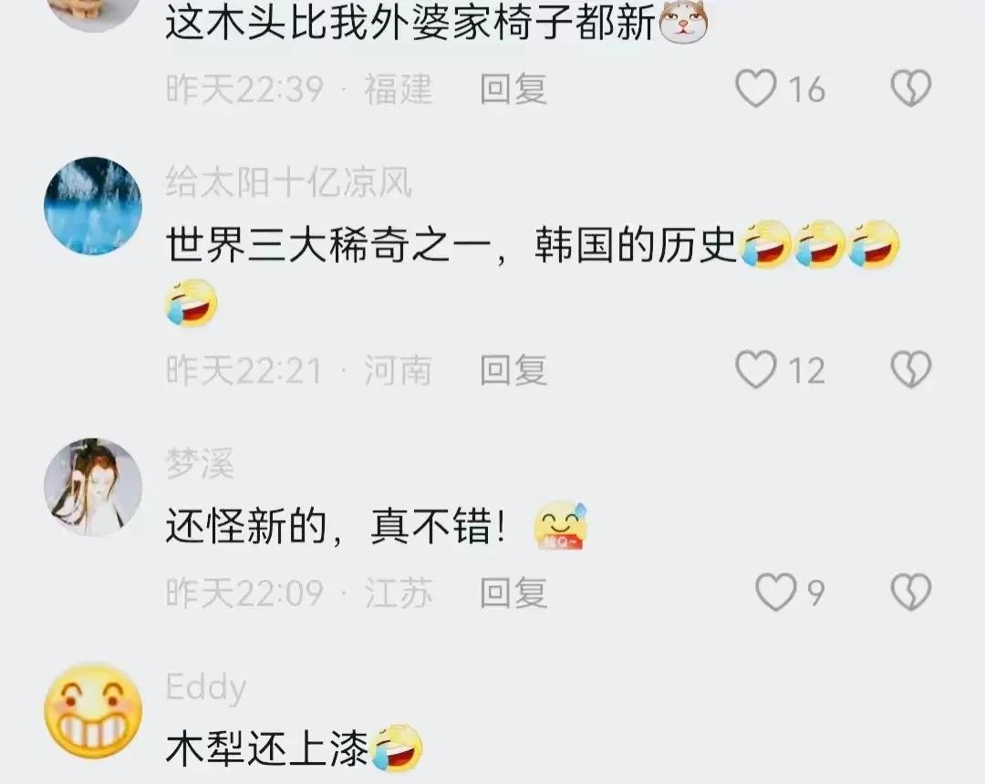Reply to 给太阳十亿凉风's comment via 回复

point(513,370)
